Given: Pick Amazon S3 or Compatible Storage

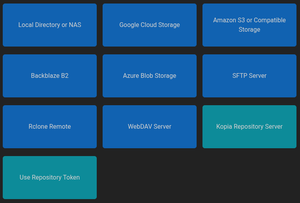Looking at the screenshot, I should 249,25.
